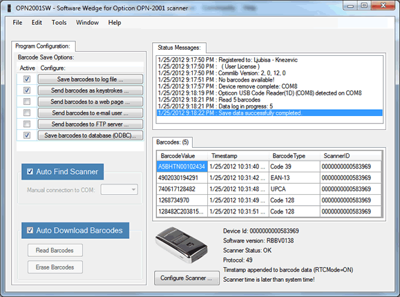Click the Scanner Status: OK text
The height and width of the screenshot is (297, 400).
pyautogui.click(x=247, y=250)
